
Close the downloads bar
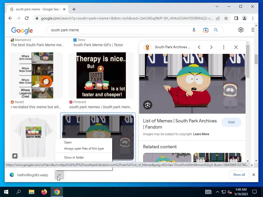pyautogui.click(x=254, y=175)
